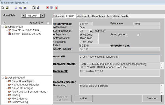Image resolution: width=165 pixels, height=105 pixels.
Task: Collapse the Oma / 14078 tree node
Action: pos(3,27)
